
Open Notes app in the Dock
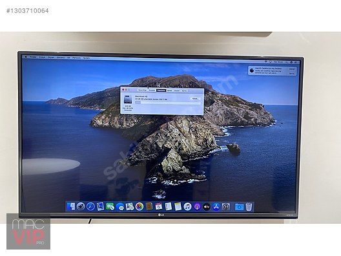(x=178, y=206)
